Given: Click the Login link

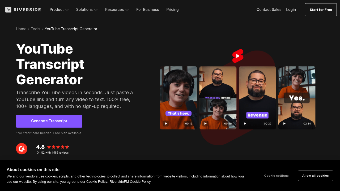Looking at the screenshot, I should tap(291, 10).
